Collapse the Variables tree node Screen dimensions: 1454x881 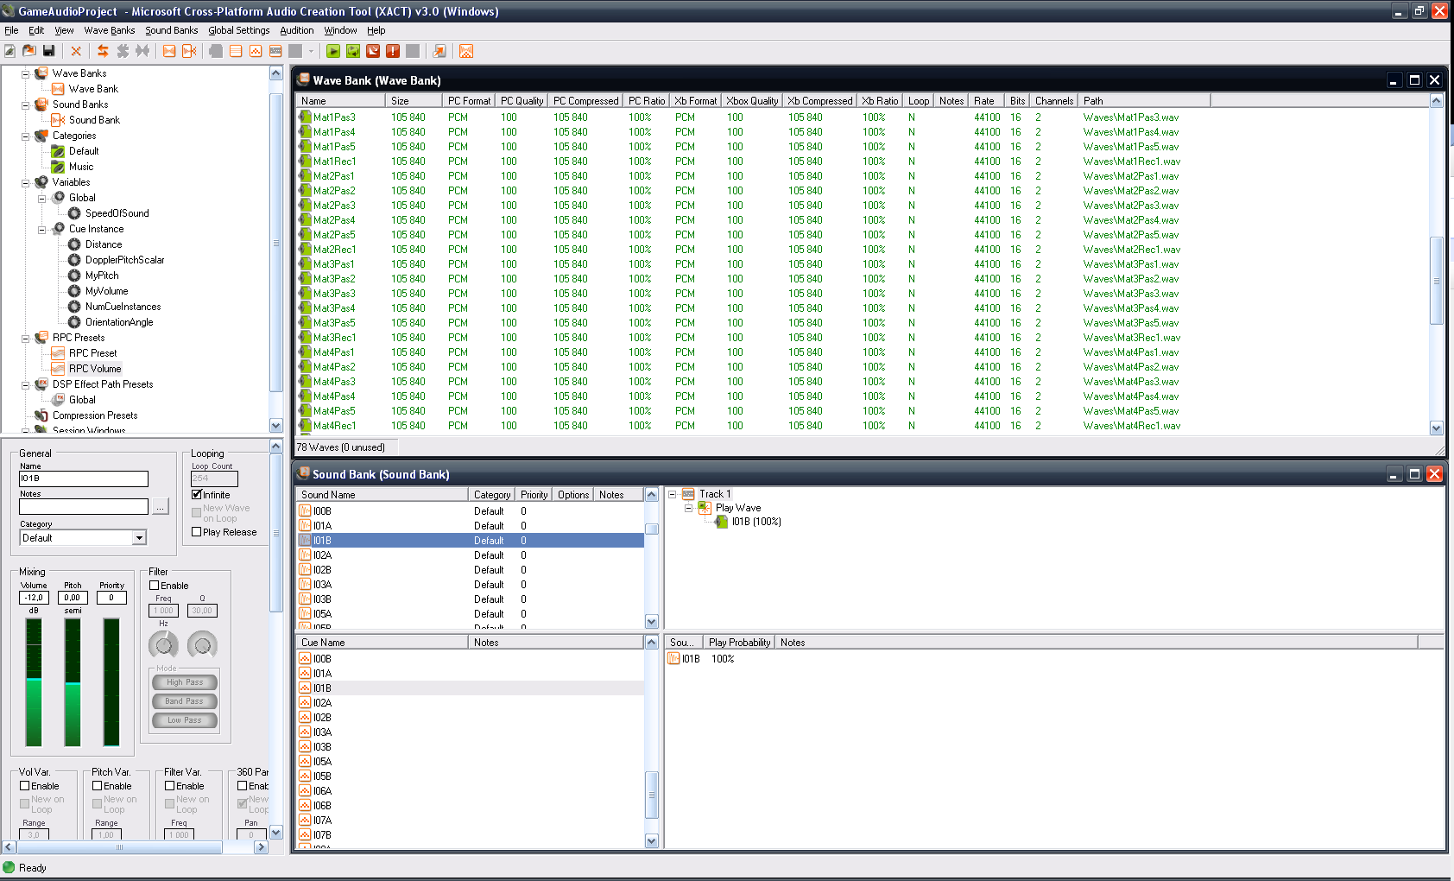pos(25,183)
